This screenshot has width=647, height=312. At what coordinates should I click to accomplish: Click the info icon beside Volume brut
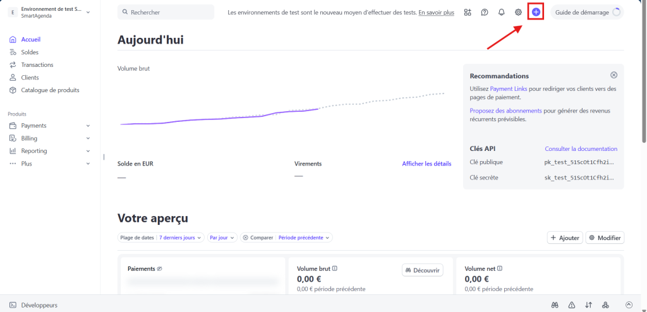[x=335, y=268]
